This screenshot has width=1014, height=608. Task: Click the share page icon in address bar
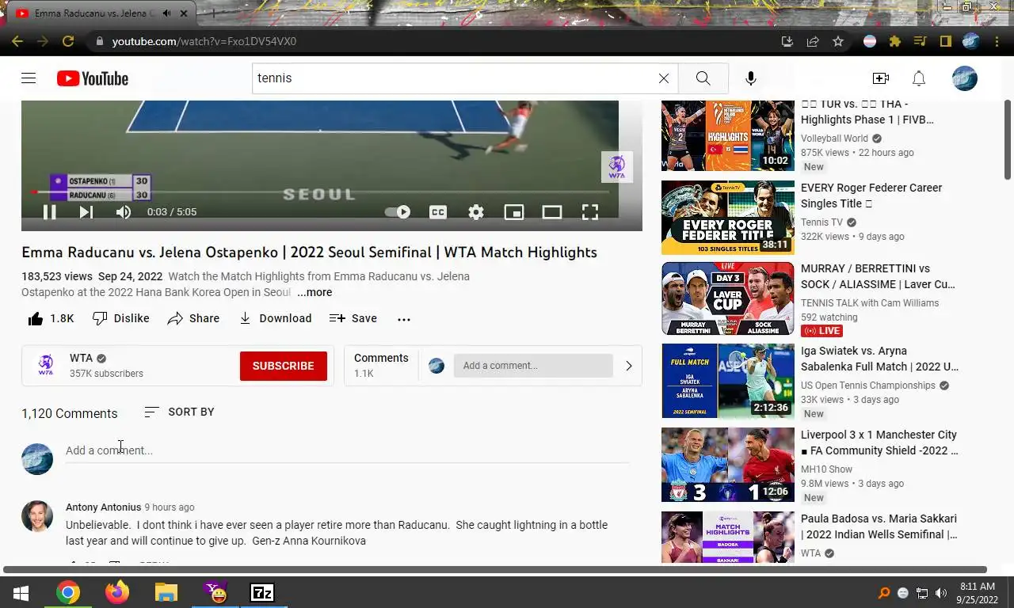pos(812,41)
